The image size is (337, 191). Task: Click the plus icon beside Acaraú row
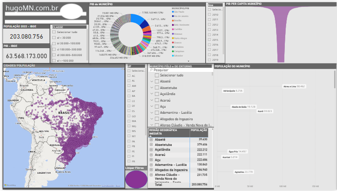tap(151, 155)
